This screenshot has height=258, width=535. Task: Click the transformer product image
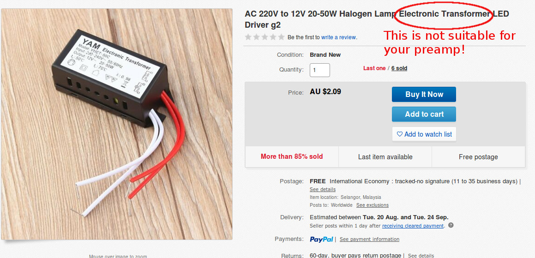coord(117,124)
